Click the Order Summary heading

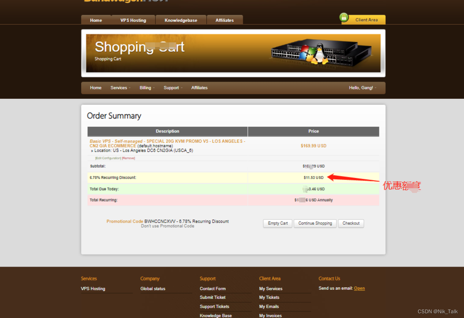114,116
